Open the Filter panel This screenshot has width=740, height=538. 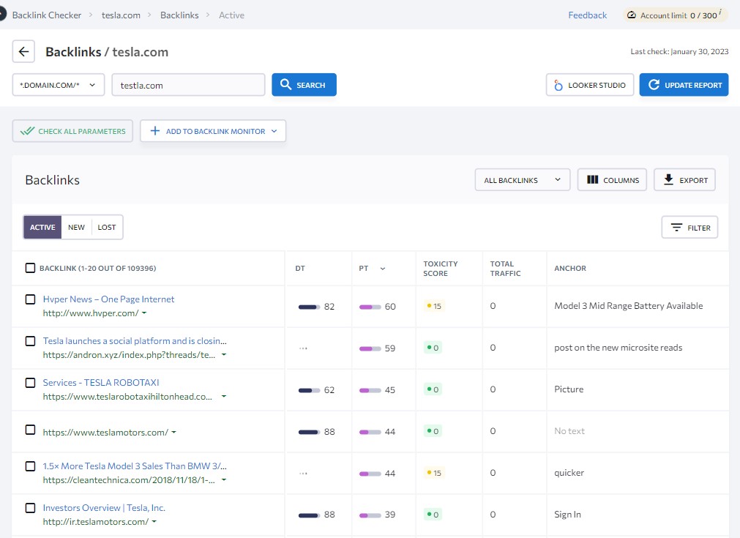[689, 228]
